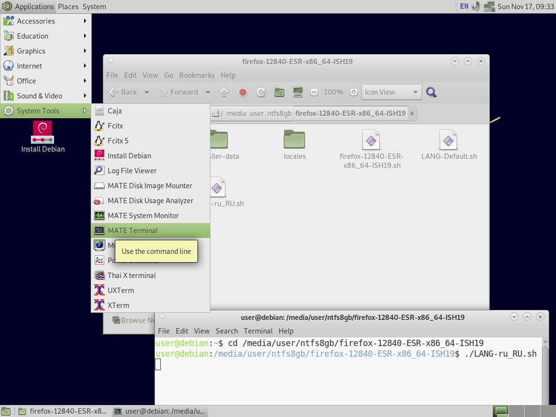
Task: Launch XTerm from the submenu
Action: 151,306
